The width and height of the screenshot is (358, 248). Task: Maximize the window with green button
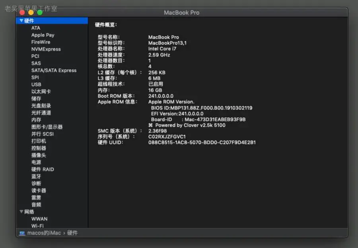[x=40, y=13]
